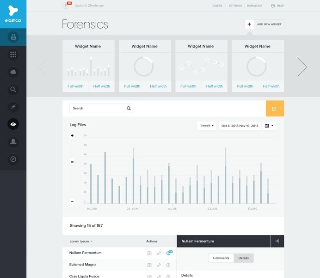Choose Full width for bar chart widget
The height and width of the screenshot is (278, 320).
click(75, 86)
